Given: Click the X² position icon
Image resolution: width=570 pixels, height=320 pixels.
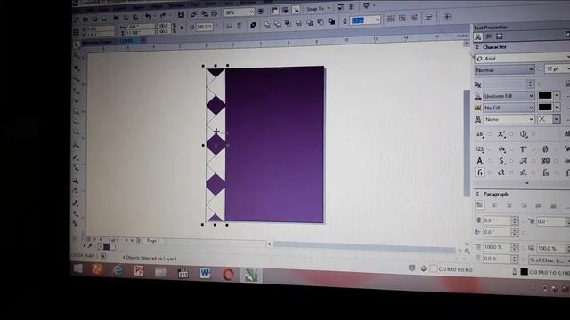Looking at the screenshot, I should (501, 134).
